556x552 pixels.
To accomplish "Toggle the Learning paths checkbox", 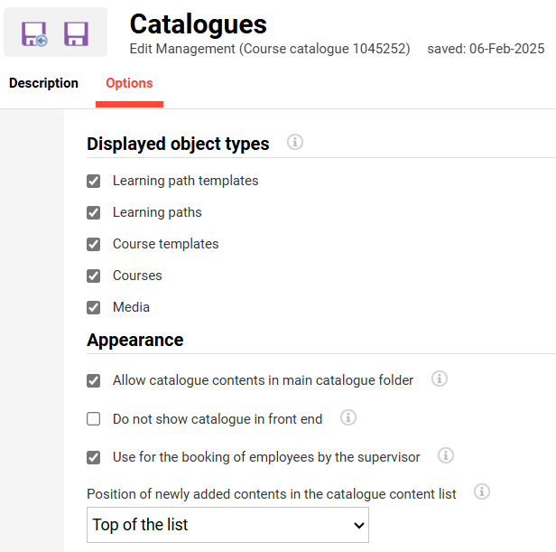I will [x=94, y=212].
